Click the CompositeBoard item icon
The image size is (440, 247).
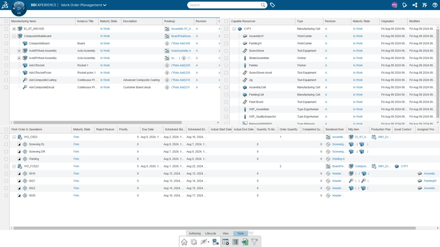tap(25, 43)
